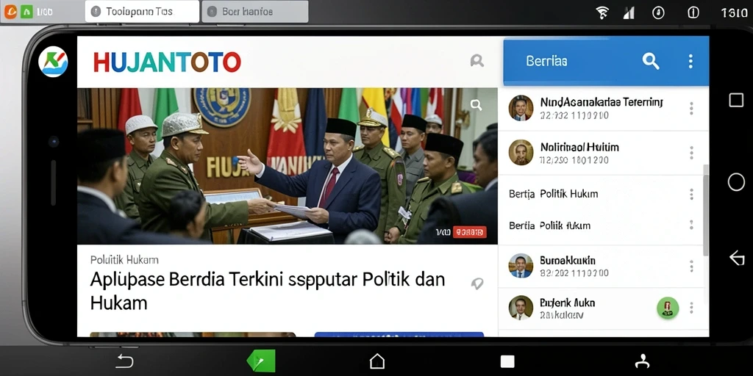Select the Bertia Poliik ıukım entry
The image size is (753, 376).
click(603, 225)
